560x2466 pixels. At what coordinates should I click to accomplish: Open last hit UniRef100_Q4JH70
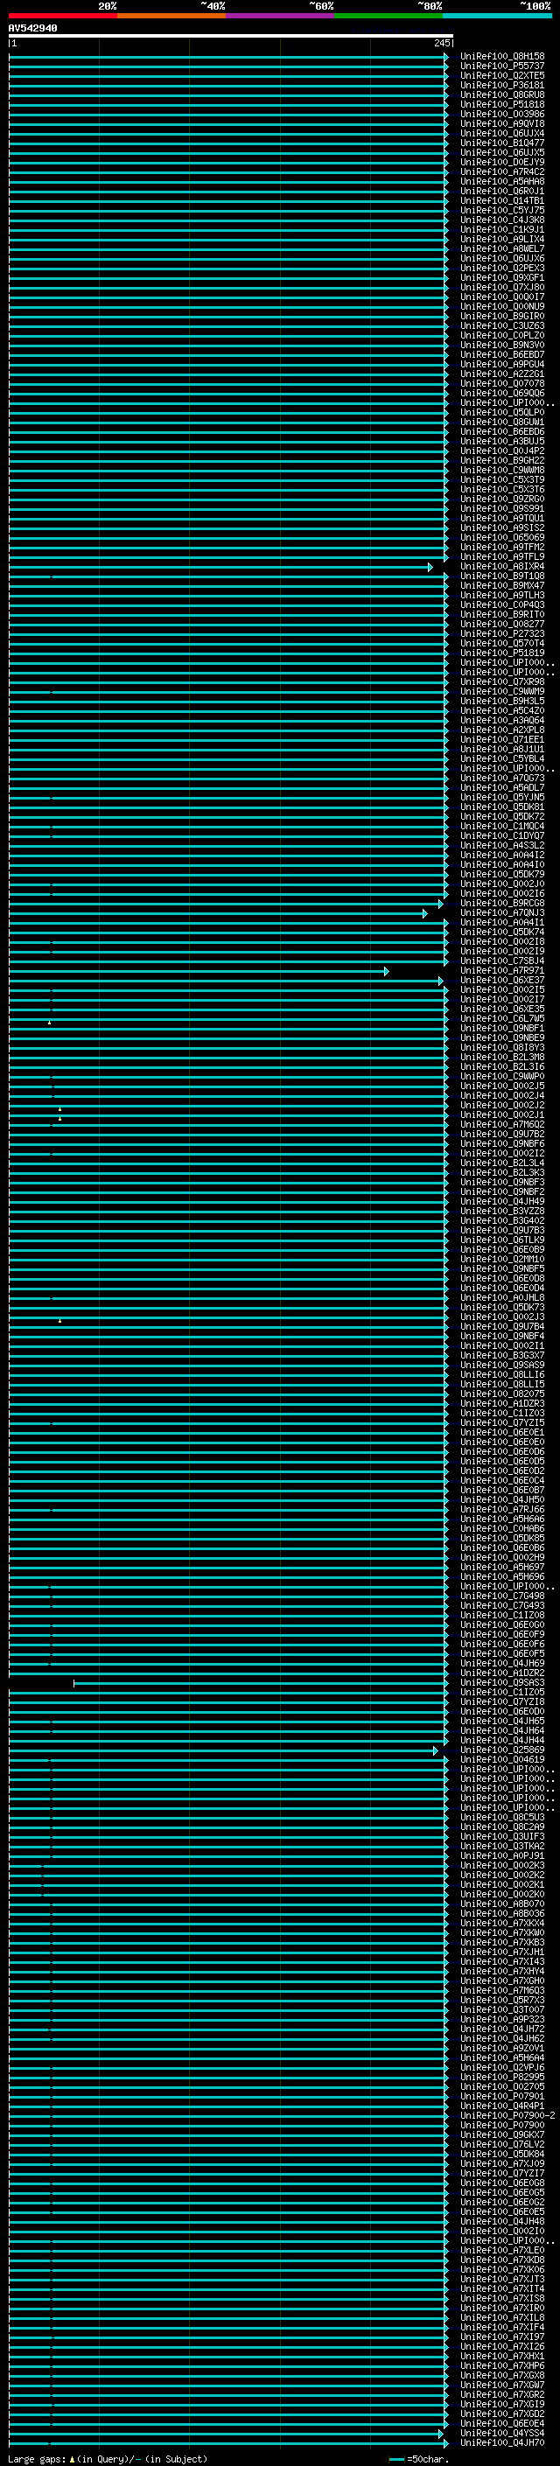(x=502, y=2443)
